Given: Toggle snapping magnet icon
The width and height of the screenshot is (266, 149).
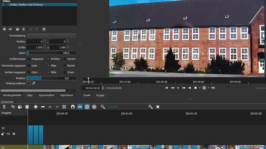Looking at the screenshot, I should [x=73, y=107].
